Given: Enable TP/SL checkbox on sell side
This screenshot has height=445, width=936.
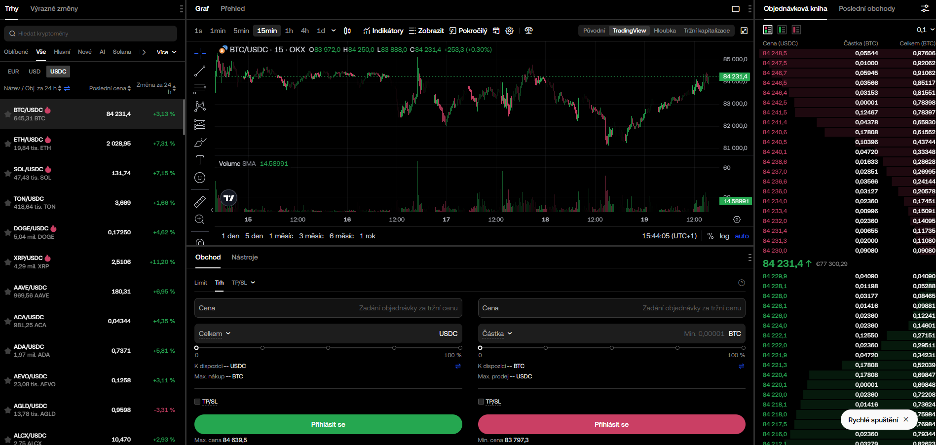Looking at the screenshot, I should pos(481,402).
